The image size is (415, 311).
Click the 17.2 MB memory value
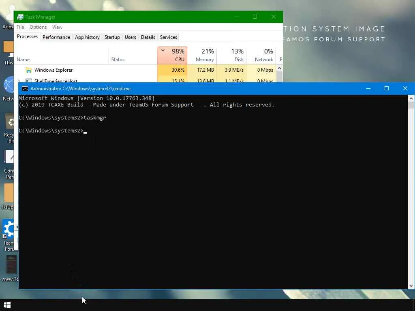click(205, 70)
